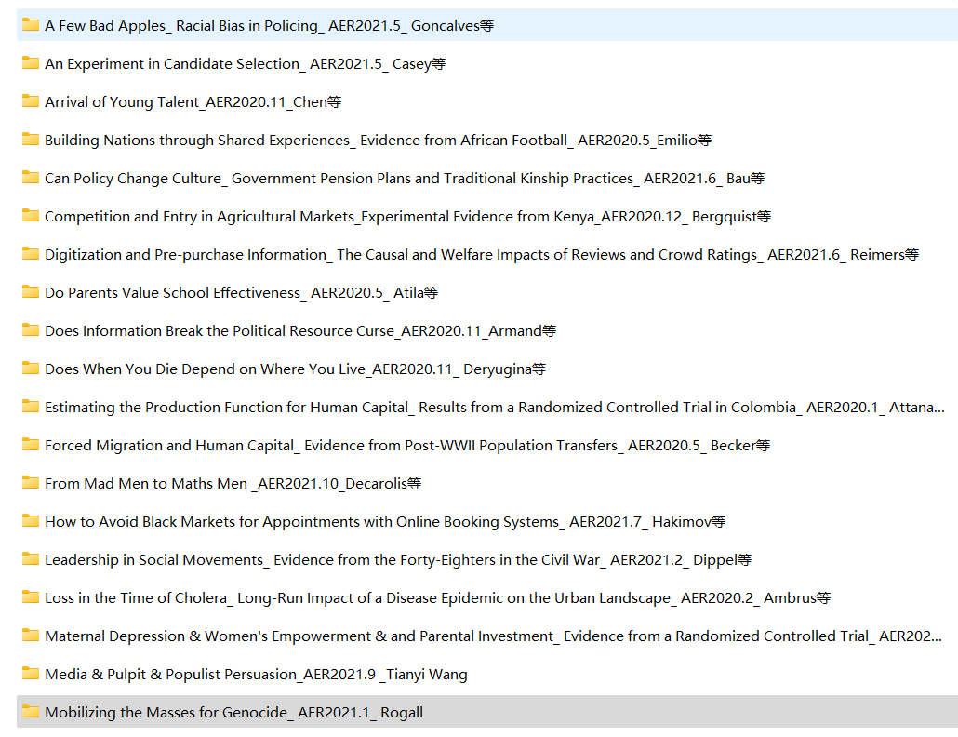
Task: Select 'Does When You Die Depend on Where You Live' name
Action: [x=296, y=369]
